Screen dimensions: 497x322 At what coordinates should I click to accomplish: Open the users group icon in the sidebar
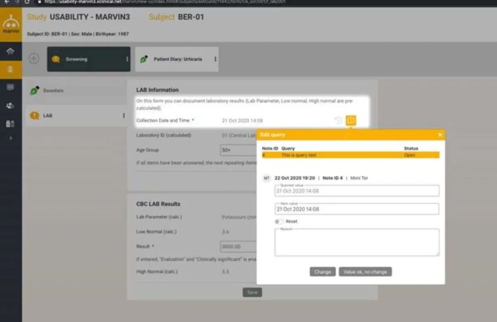point(10,106)
